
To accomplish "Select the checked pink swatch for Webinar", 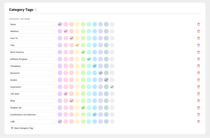I will (66, 31).
